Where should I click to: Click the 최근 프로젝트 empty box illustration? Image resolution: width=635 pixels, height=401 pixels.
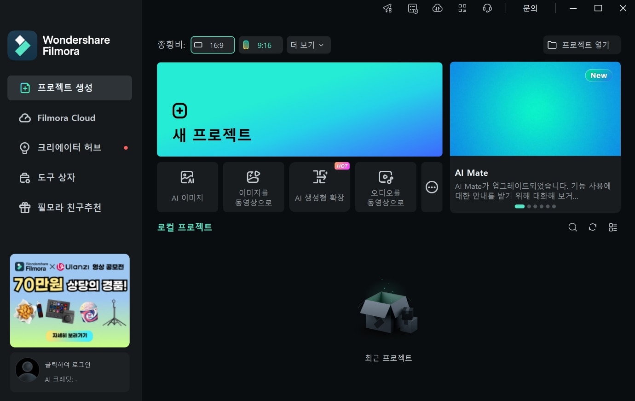click(x=388, y=307)
